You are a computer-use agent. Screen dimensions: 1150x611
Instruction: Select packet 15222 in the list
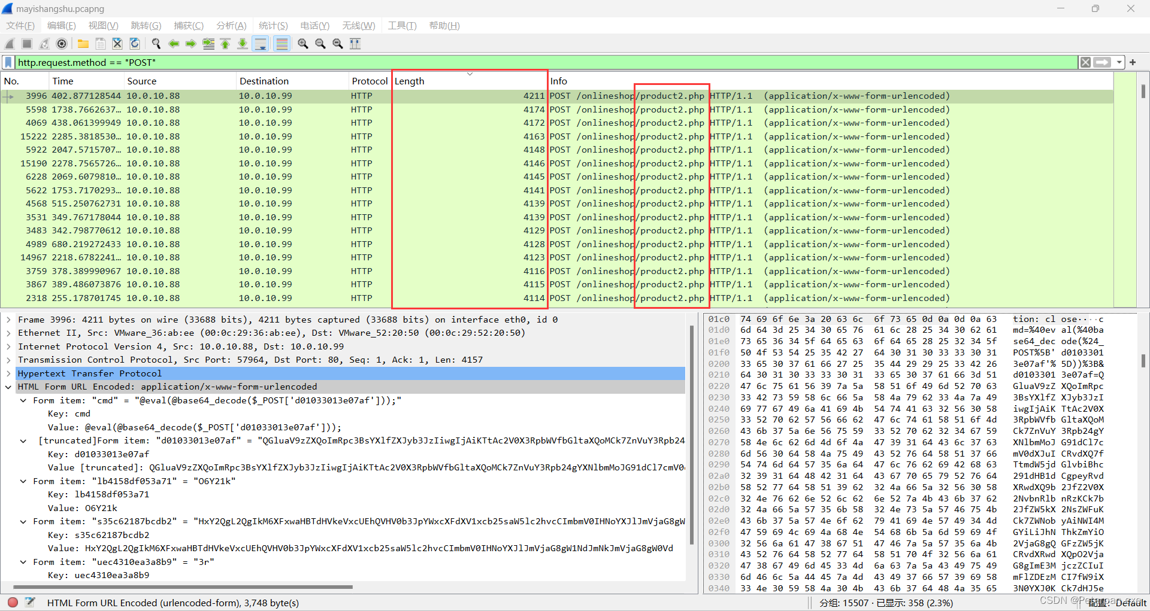[557, 136]
